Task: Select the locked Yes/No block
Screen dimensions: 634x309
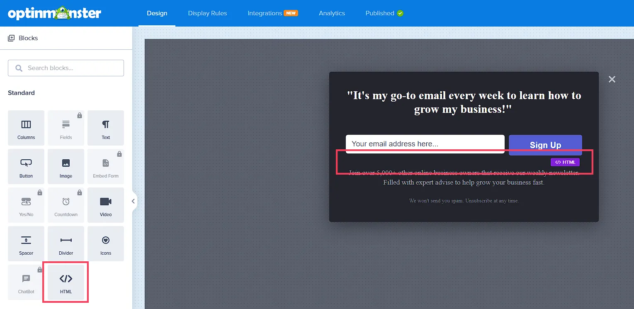Action: (26, 205)
